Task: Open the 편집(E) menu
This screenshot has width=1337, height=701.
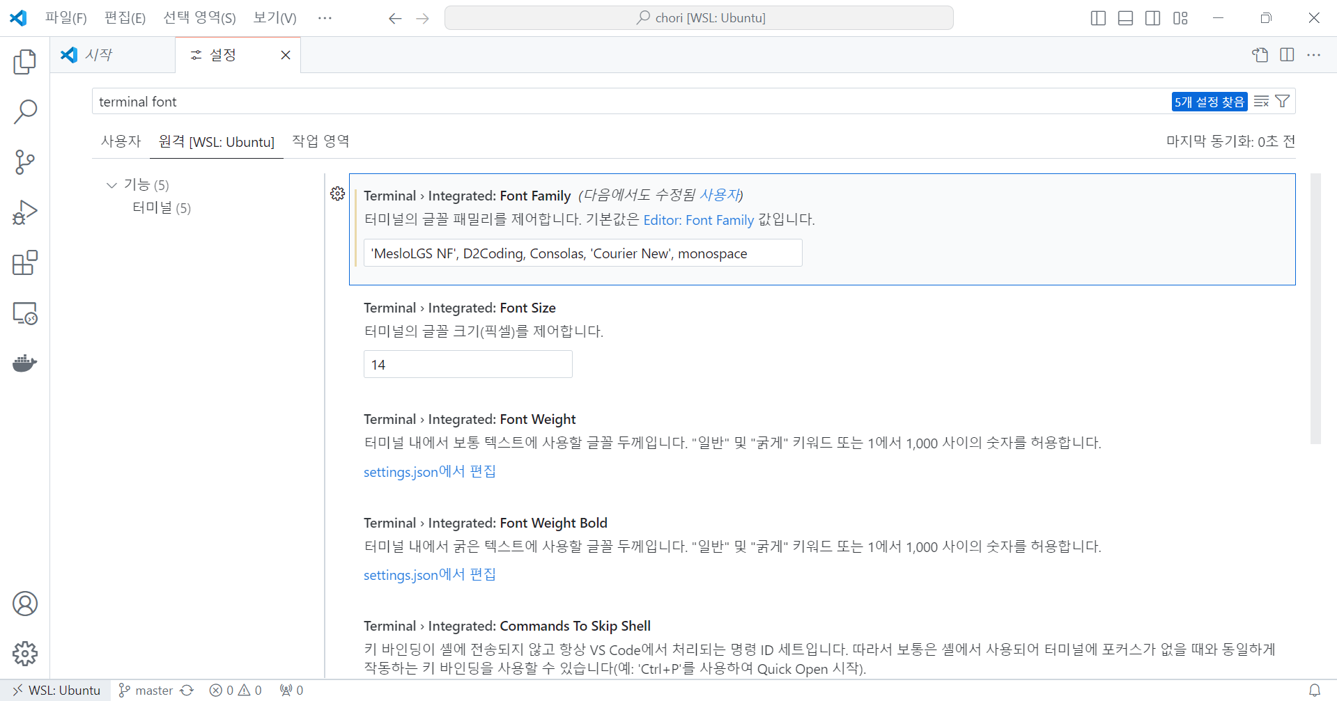Action: 125,18
